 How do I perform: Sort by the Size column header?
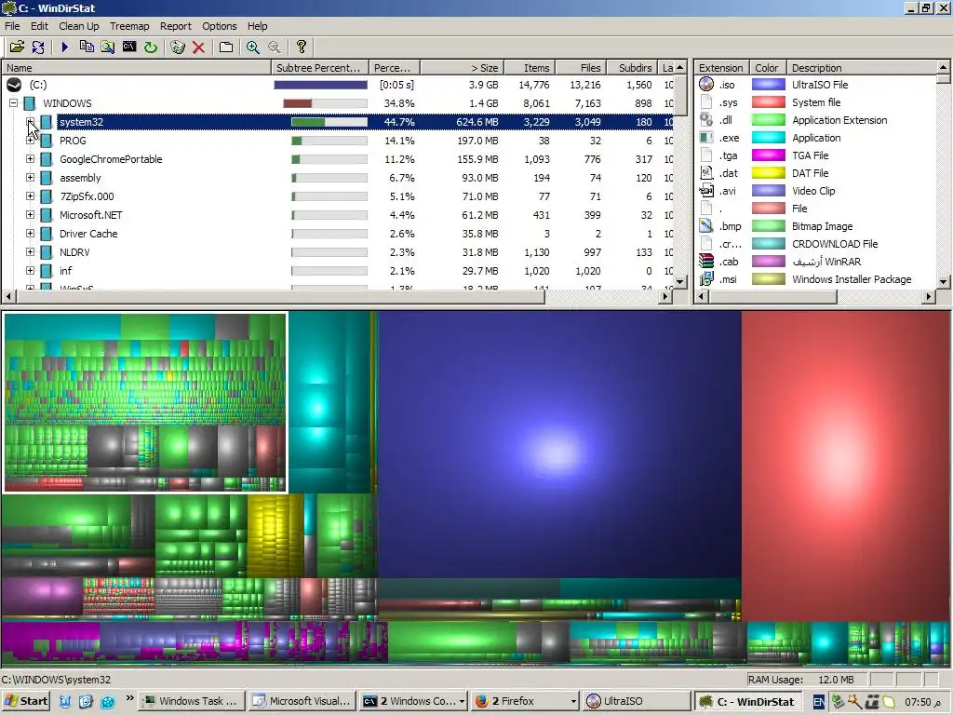tap(463, 67)
